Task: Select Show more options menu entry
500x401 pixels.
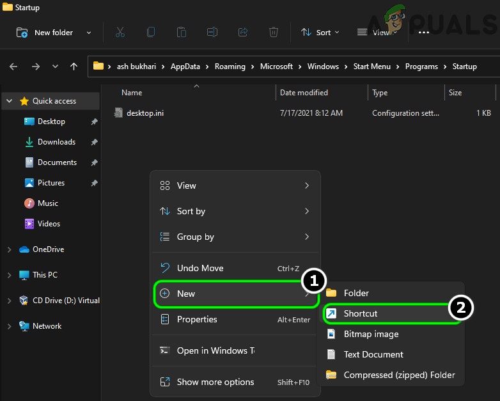Action: pyautogui.click(x=215, y=382)
